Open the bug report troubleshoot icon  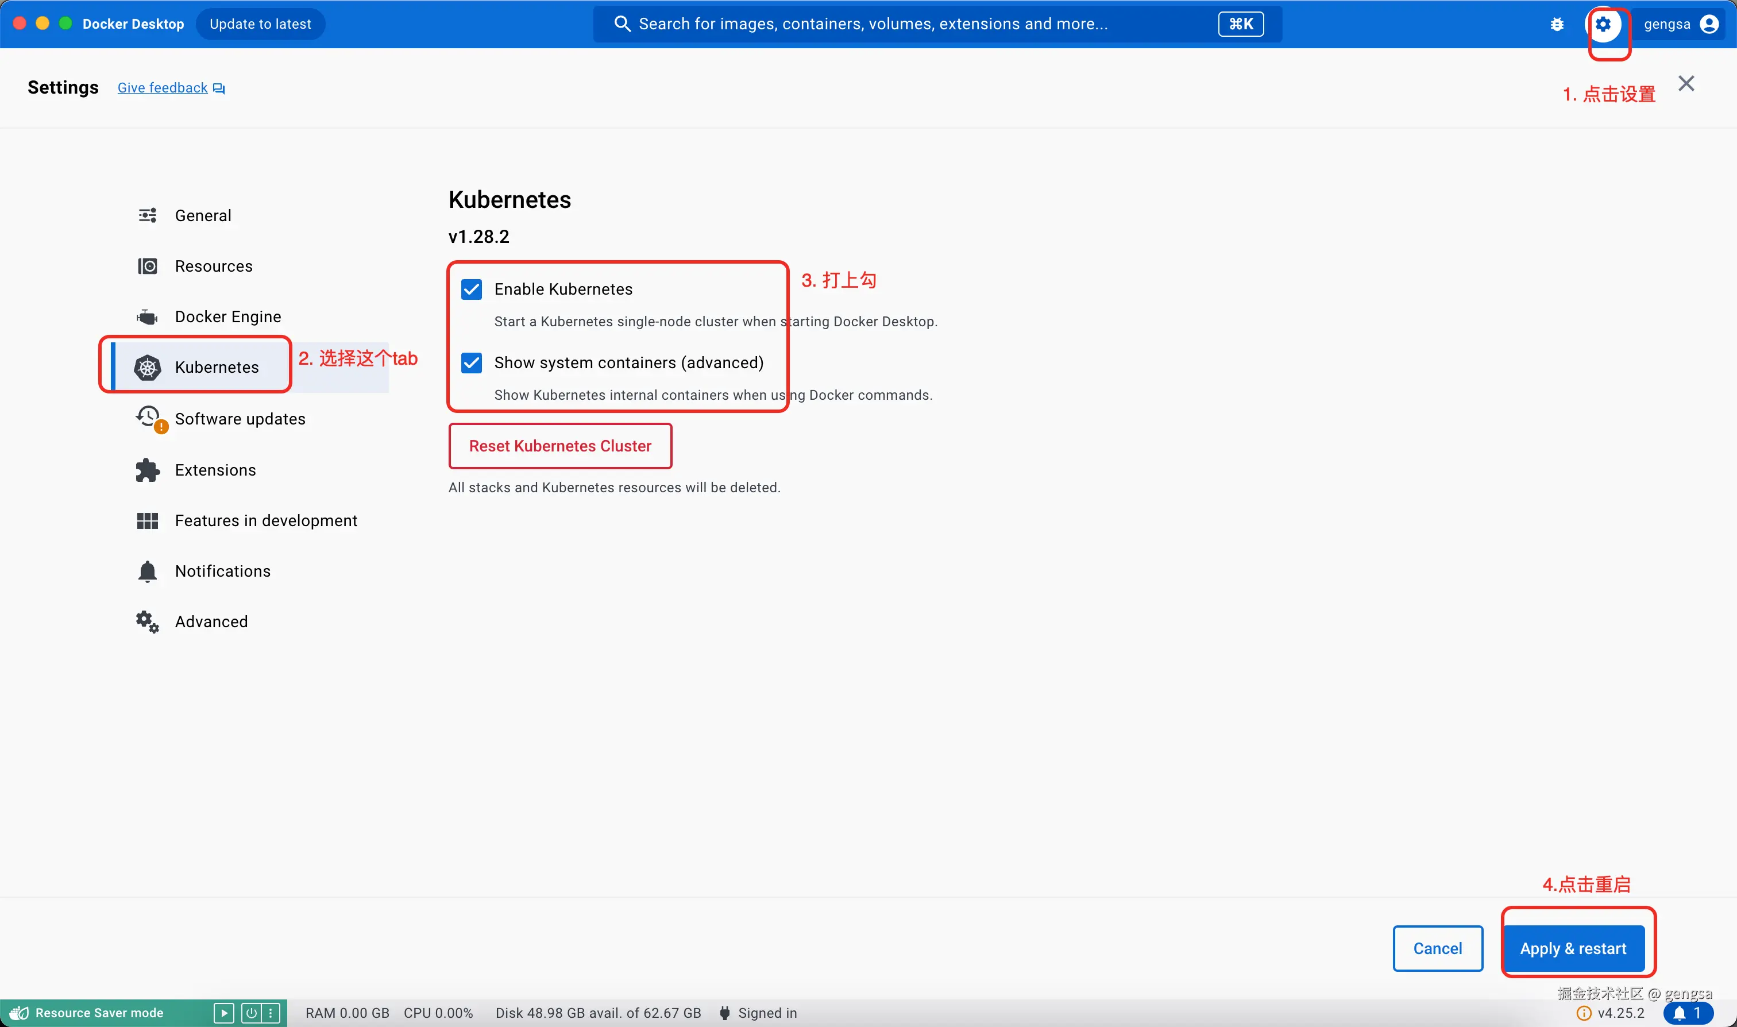[x=1557, y=24]
